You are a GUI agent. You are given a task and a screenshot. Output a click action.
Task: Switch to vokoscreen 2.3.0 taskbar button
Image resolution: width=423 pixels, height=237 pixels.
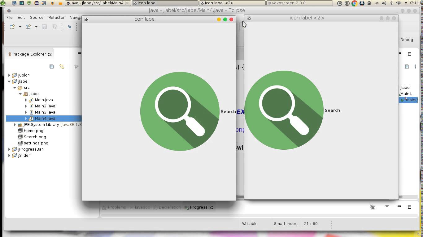click(x=299, y=3)
